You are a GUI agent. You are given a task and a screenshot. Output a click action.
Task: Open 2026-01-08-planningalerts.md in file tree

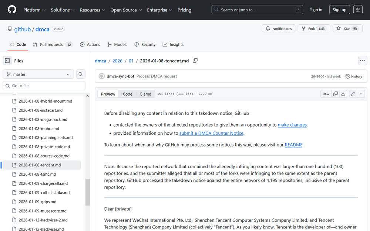[x=46, y=138]
